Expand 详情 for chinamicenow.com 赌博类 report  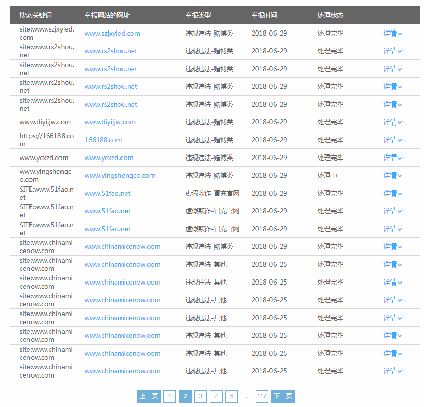[x=392, y=246]
